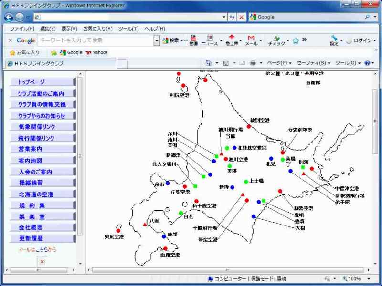
Task: Click the Refresh icon beside address bar
Action: (x=232, y=17)
